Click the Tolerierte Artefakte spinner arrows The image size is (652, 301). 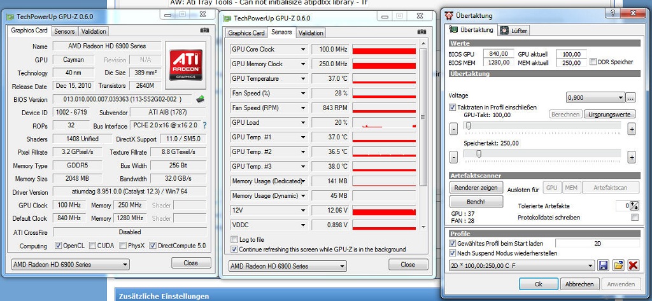point(634,206)
